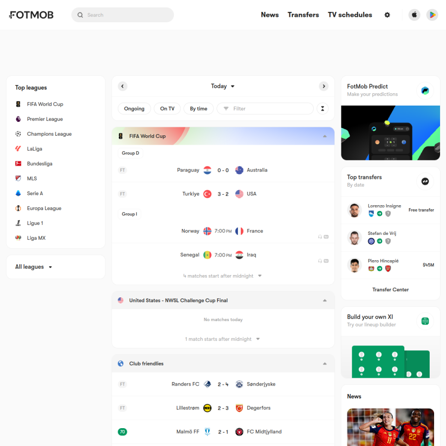This screenshot has width=446, height=446.
Task: Click the Lillestrøm club crest
Action: click(207, 408)
